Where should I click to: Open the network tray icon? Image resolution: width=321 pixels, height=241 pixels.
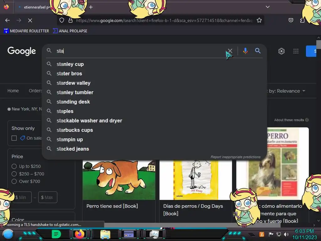coord(279,234)
